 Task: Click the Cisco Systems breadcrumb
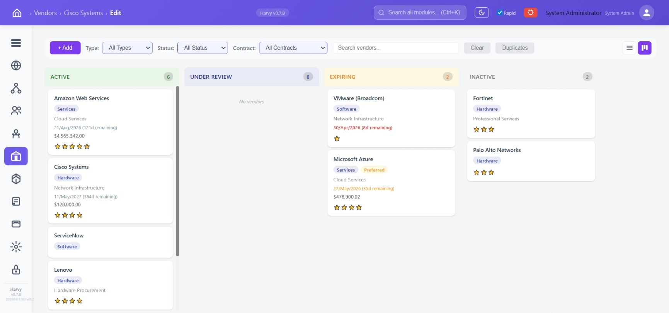pos(83,13)
